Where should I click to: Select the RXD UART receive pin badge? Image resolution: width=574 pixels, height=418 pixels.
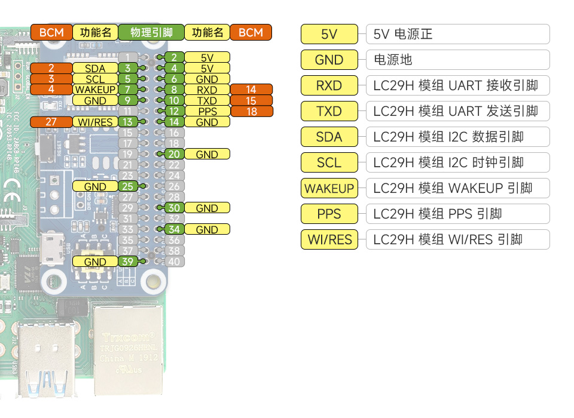tap(329, 85)
